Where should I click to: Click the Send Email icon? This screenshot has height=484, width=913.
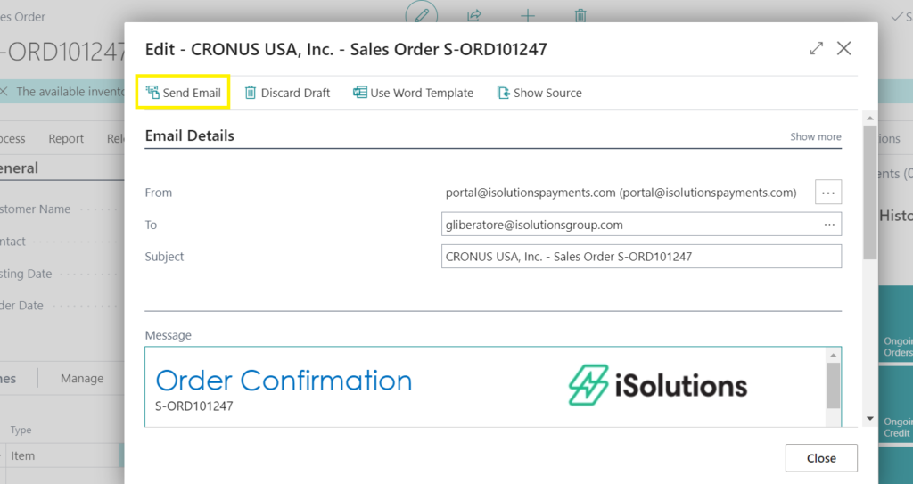[x=152, y=92]
